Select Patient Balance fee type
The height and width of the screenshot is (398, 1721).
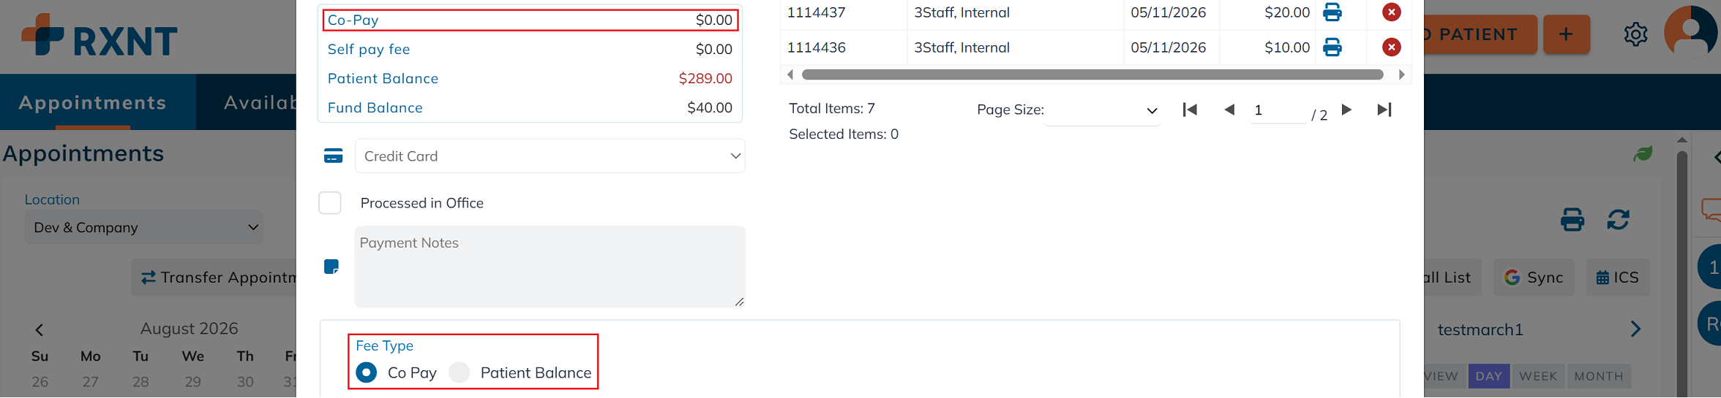pos(459,372)
